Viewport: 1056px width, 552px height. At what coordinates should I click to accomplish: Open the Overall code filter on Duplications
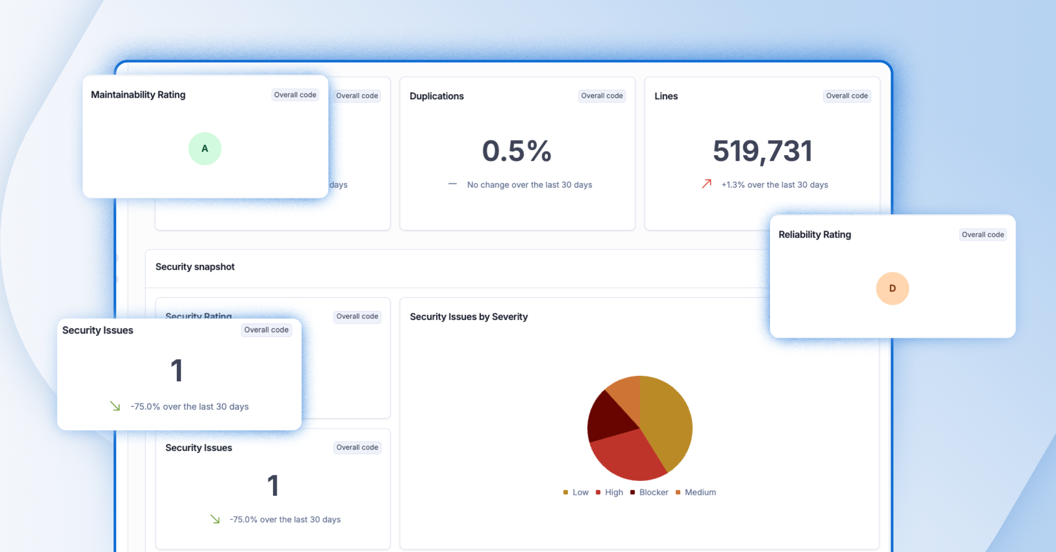pos(601,96)
